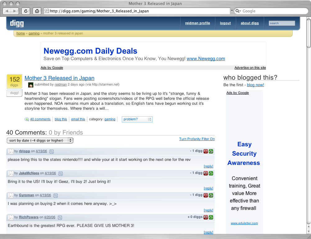This screenshot has width=311, height=239.
Task: Go back with the browser back arrow
Action: pyautogui.click(x=7, y=11)
